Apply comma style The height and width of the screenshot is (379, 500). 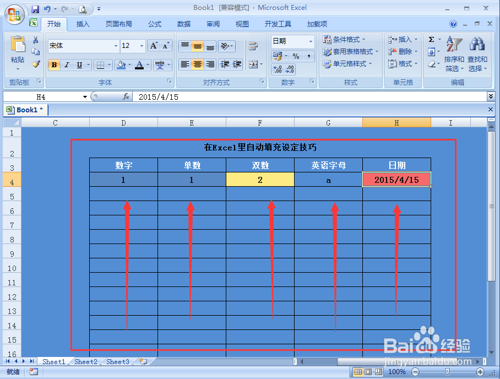point(309,57)
